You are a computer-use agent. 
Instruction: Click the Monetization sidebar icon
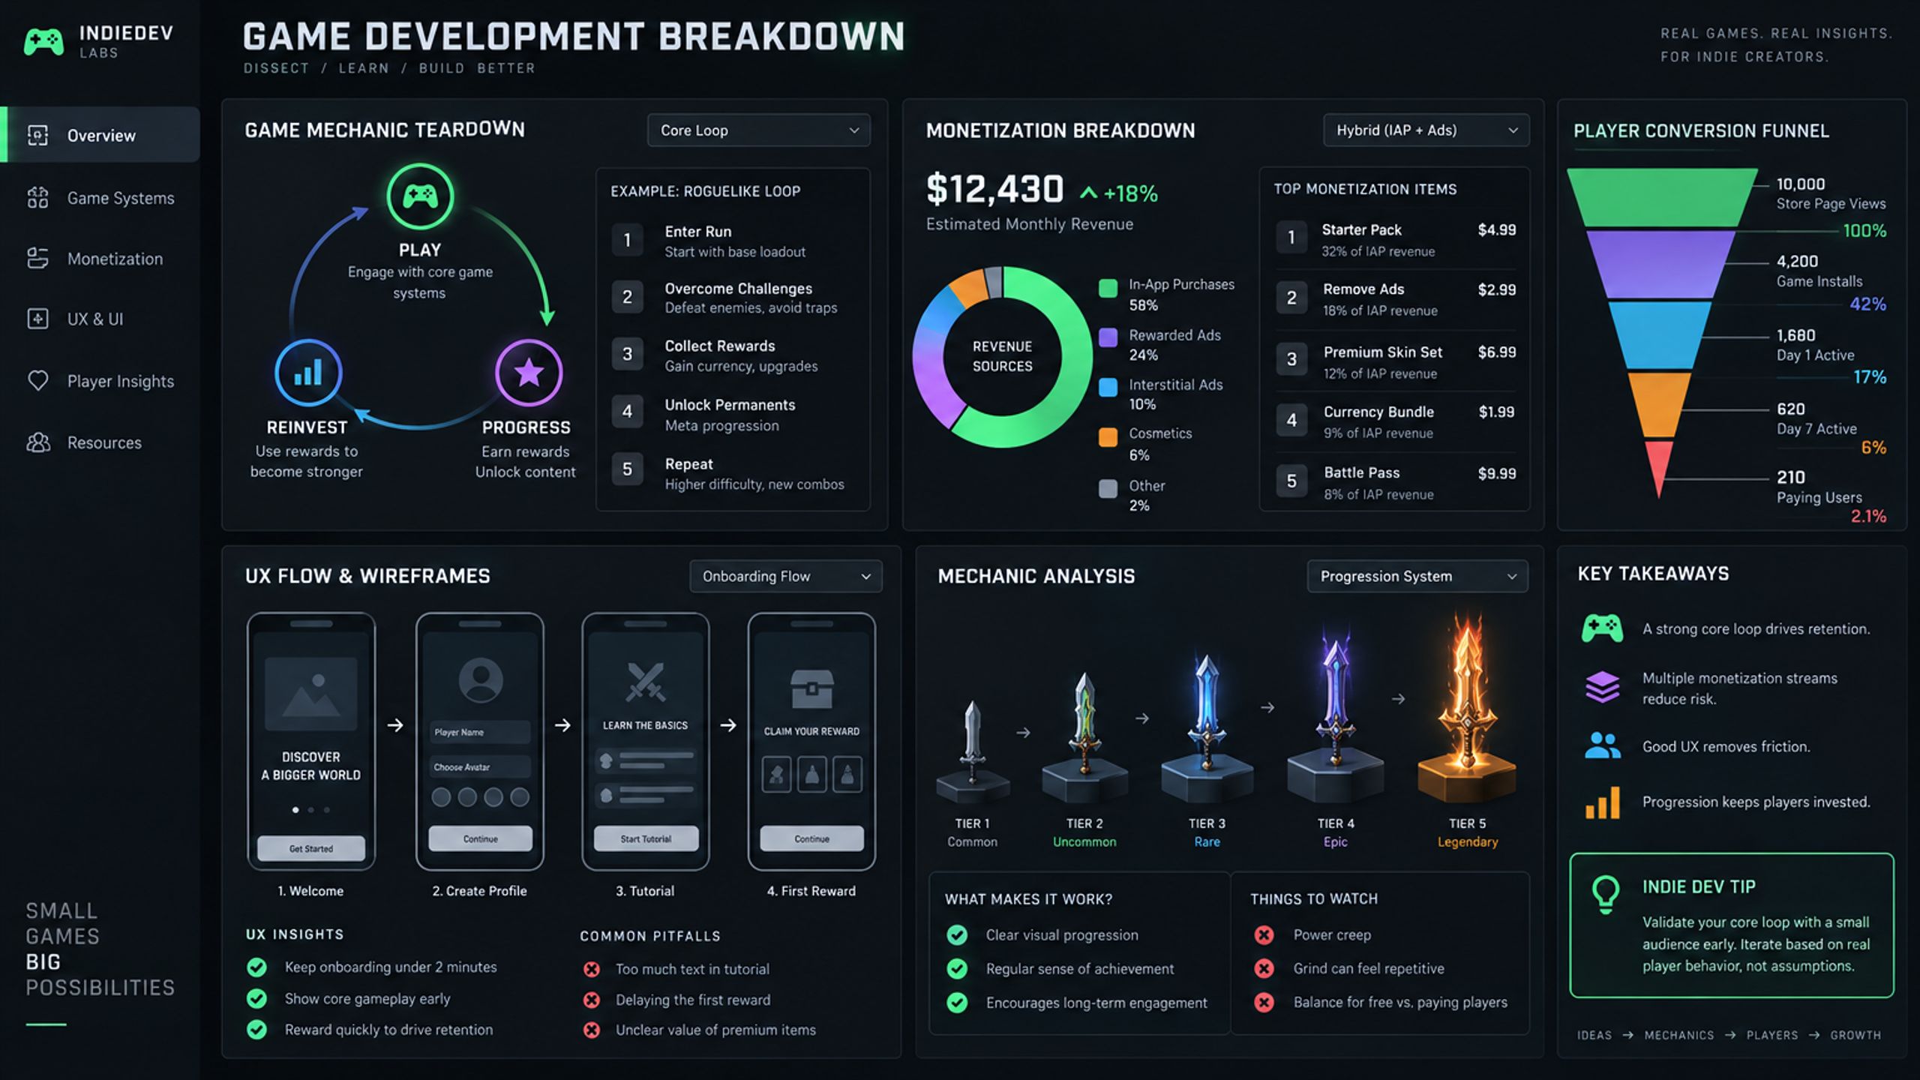[37, 258]
